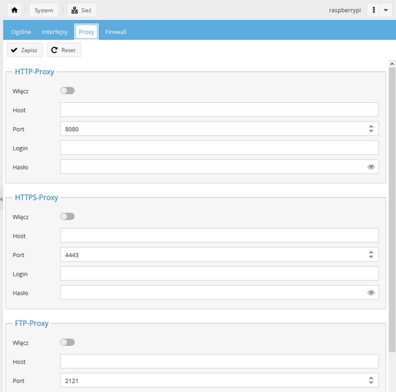Adjust the HTTPS-Proxy port 4443 spinner

click(x=371, y=254)
